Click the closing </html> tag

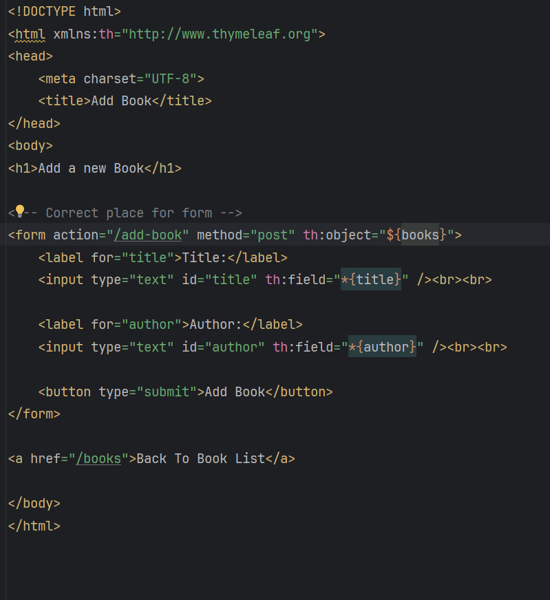pos(34,526)
